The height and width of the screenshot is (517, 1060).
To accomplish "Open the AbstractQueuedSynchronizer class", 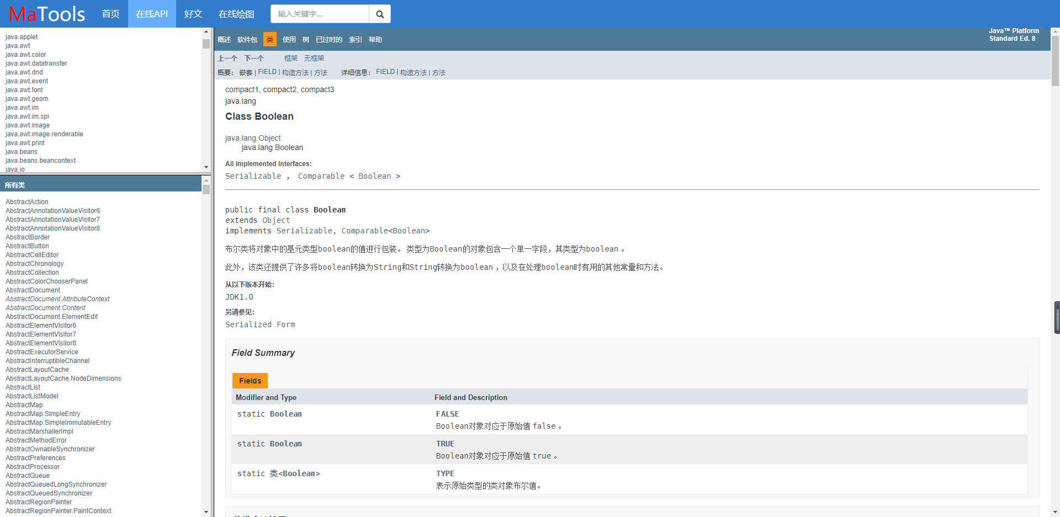I will 49,493.
